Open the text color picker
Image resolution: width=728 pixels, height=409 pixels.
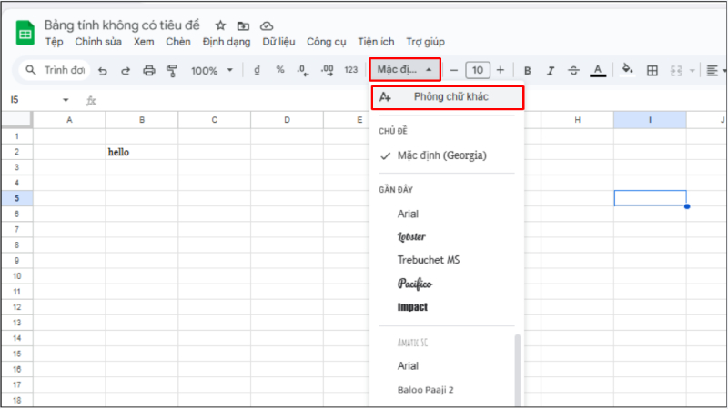point(598,71)
